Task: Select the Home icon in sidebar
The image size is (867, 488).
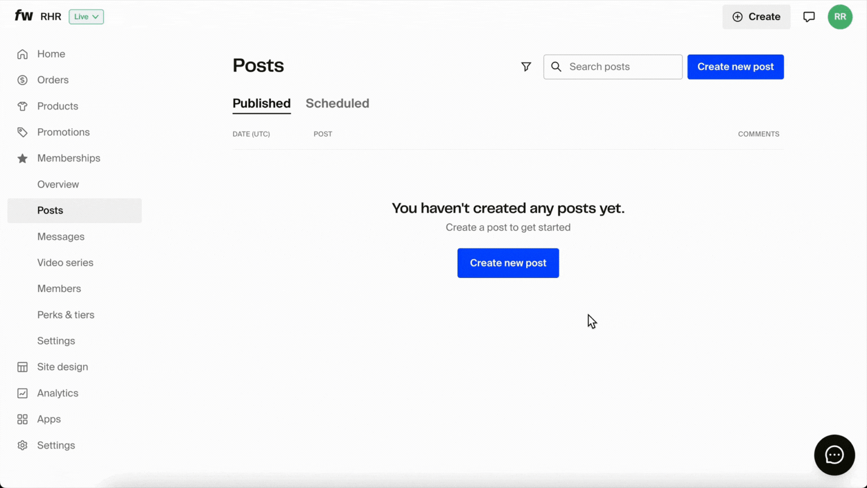Action: (23, 54)
